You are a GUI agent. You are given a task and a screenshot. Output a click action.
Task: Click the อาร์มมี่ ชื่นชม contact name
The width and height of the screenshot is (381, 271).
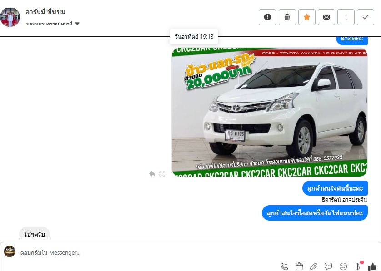(45, 12)
